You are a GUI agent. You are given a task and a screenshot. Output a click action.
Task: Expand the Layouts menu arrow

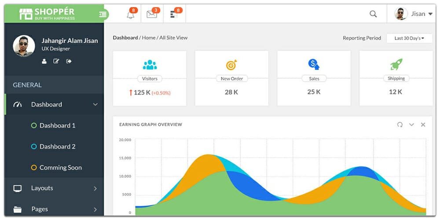click(95, 188)
